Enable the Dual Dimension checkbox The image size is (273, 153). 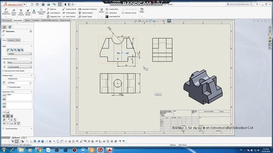[3, 128]
